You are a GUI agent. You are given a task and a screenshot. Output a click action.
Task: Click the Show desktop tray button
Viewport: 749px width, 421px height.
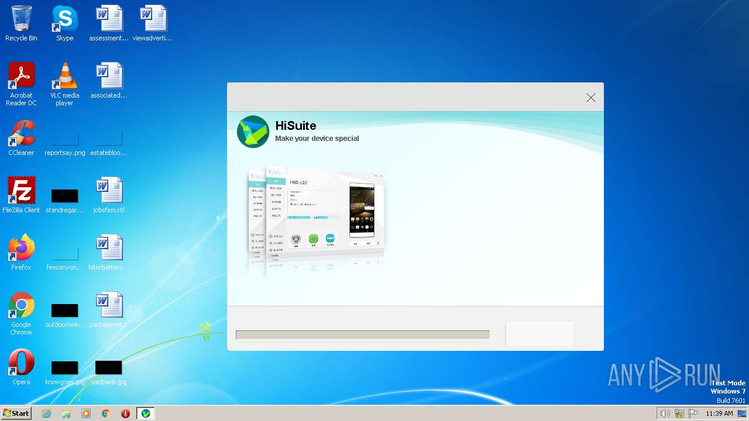coord(742,413)
